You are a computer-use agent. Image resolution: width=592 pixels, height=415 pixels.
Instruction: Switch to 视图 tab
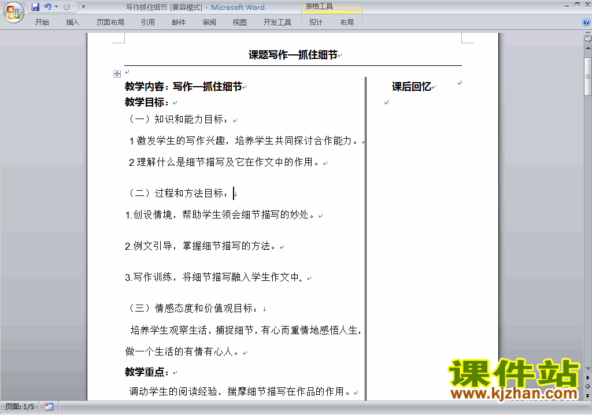(x=240, y=23)
